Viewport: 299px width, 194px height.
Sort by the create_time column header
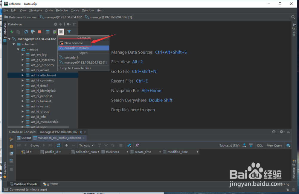[x=145, y=152]
